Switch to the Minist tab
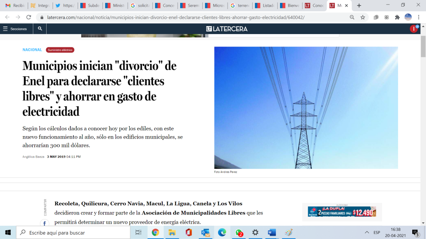 (x=115, y=5)
